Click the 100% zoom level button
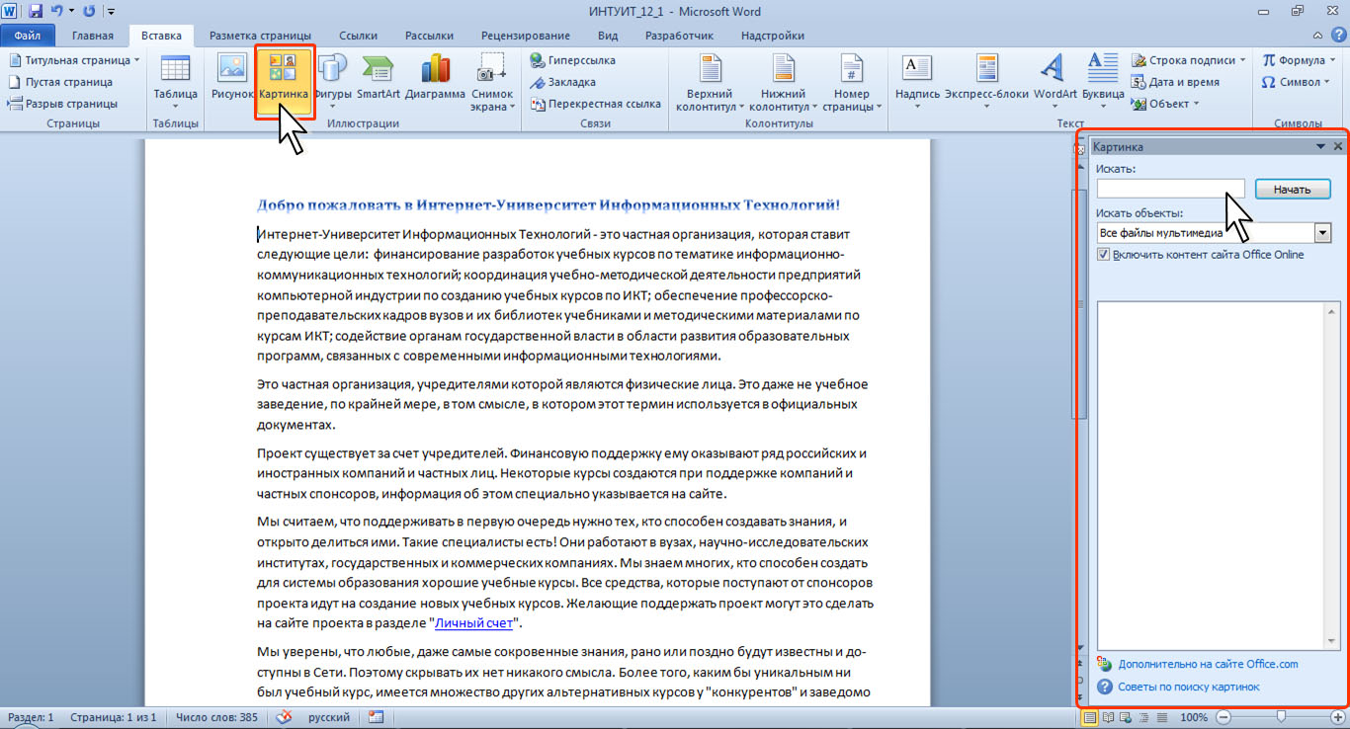This screenshot has height=729, width=1350. pyautogui.click(x=1194, y=717)
